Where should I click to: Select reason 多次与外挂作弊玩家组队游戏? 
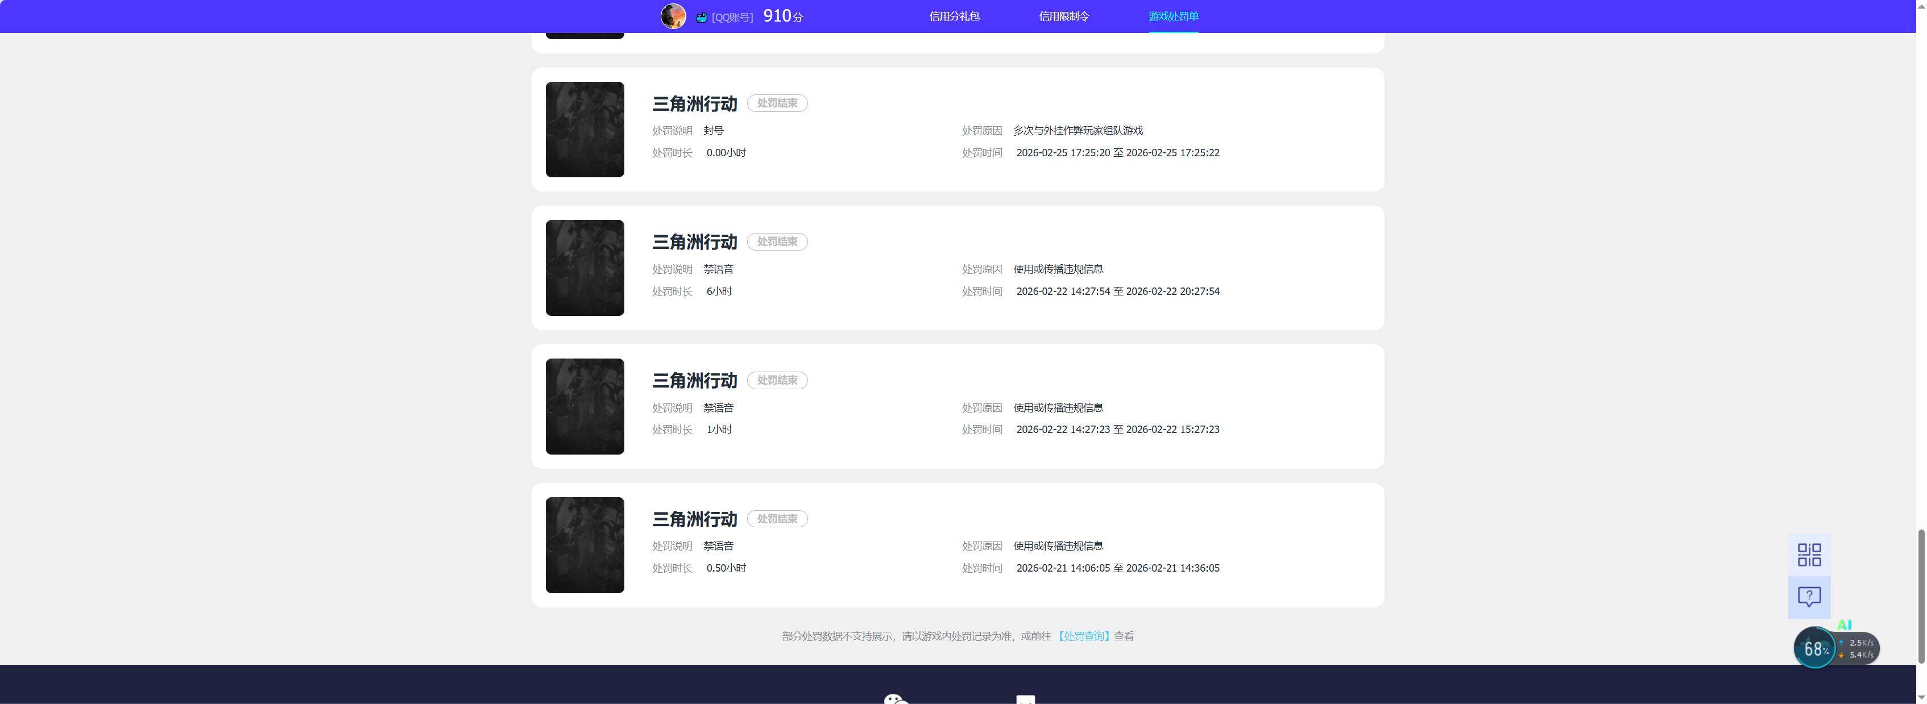click(1078, 131)
